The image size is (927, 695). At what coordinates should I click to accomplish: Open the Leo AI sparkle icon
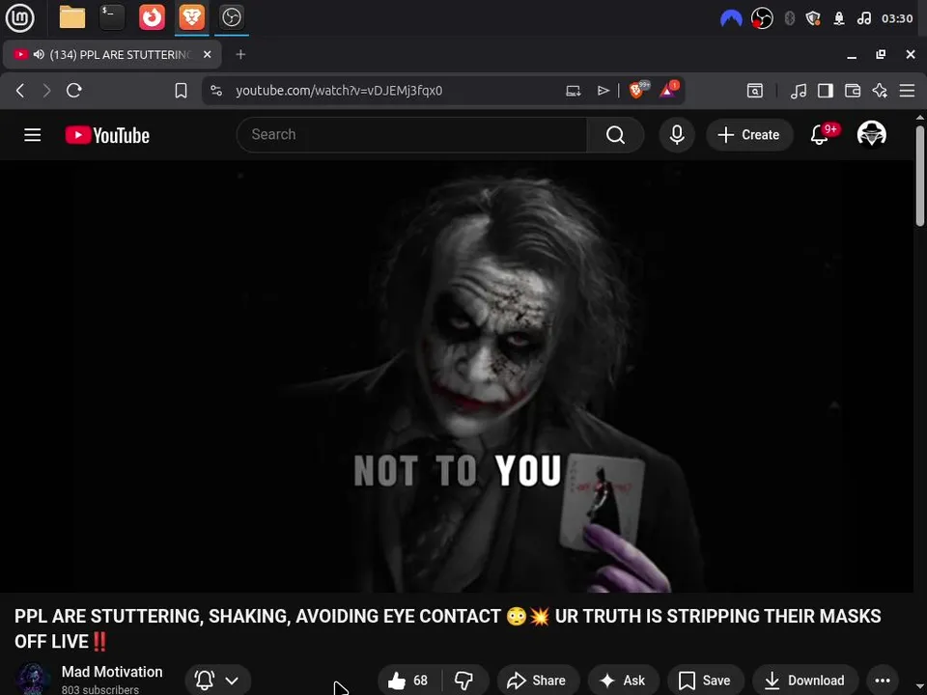click(x=880, y=91)
